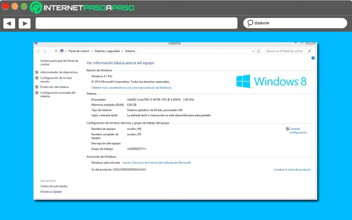This screenshot has height=220, width=352.
Task: Click shield icon beside 'Configuración de Acceso remoto'
Action: pyautogui.click(x=37, y=78)
